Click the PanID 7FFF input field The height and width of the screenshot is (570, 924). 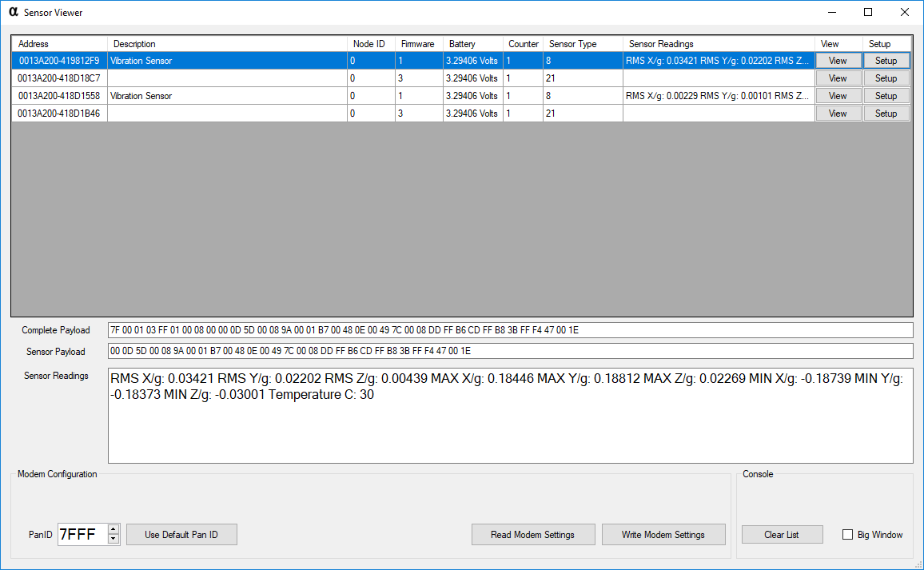(x=83, y=535)
